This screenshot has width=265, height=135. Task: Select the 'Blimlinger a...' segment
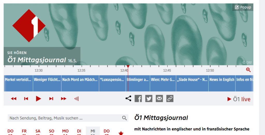(x=138, y=83)
